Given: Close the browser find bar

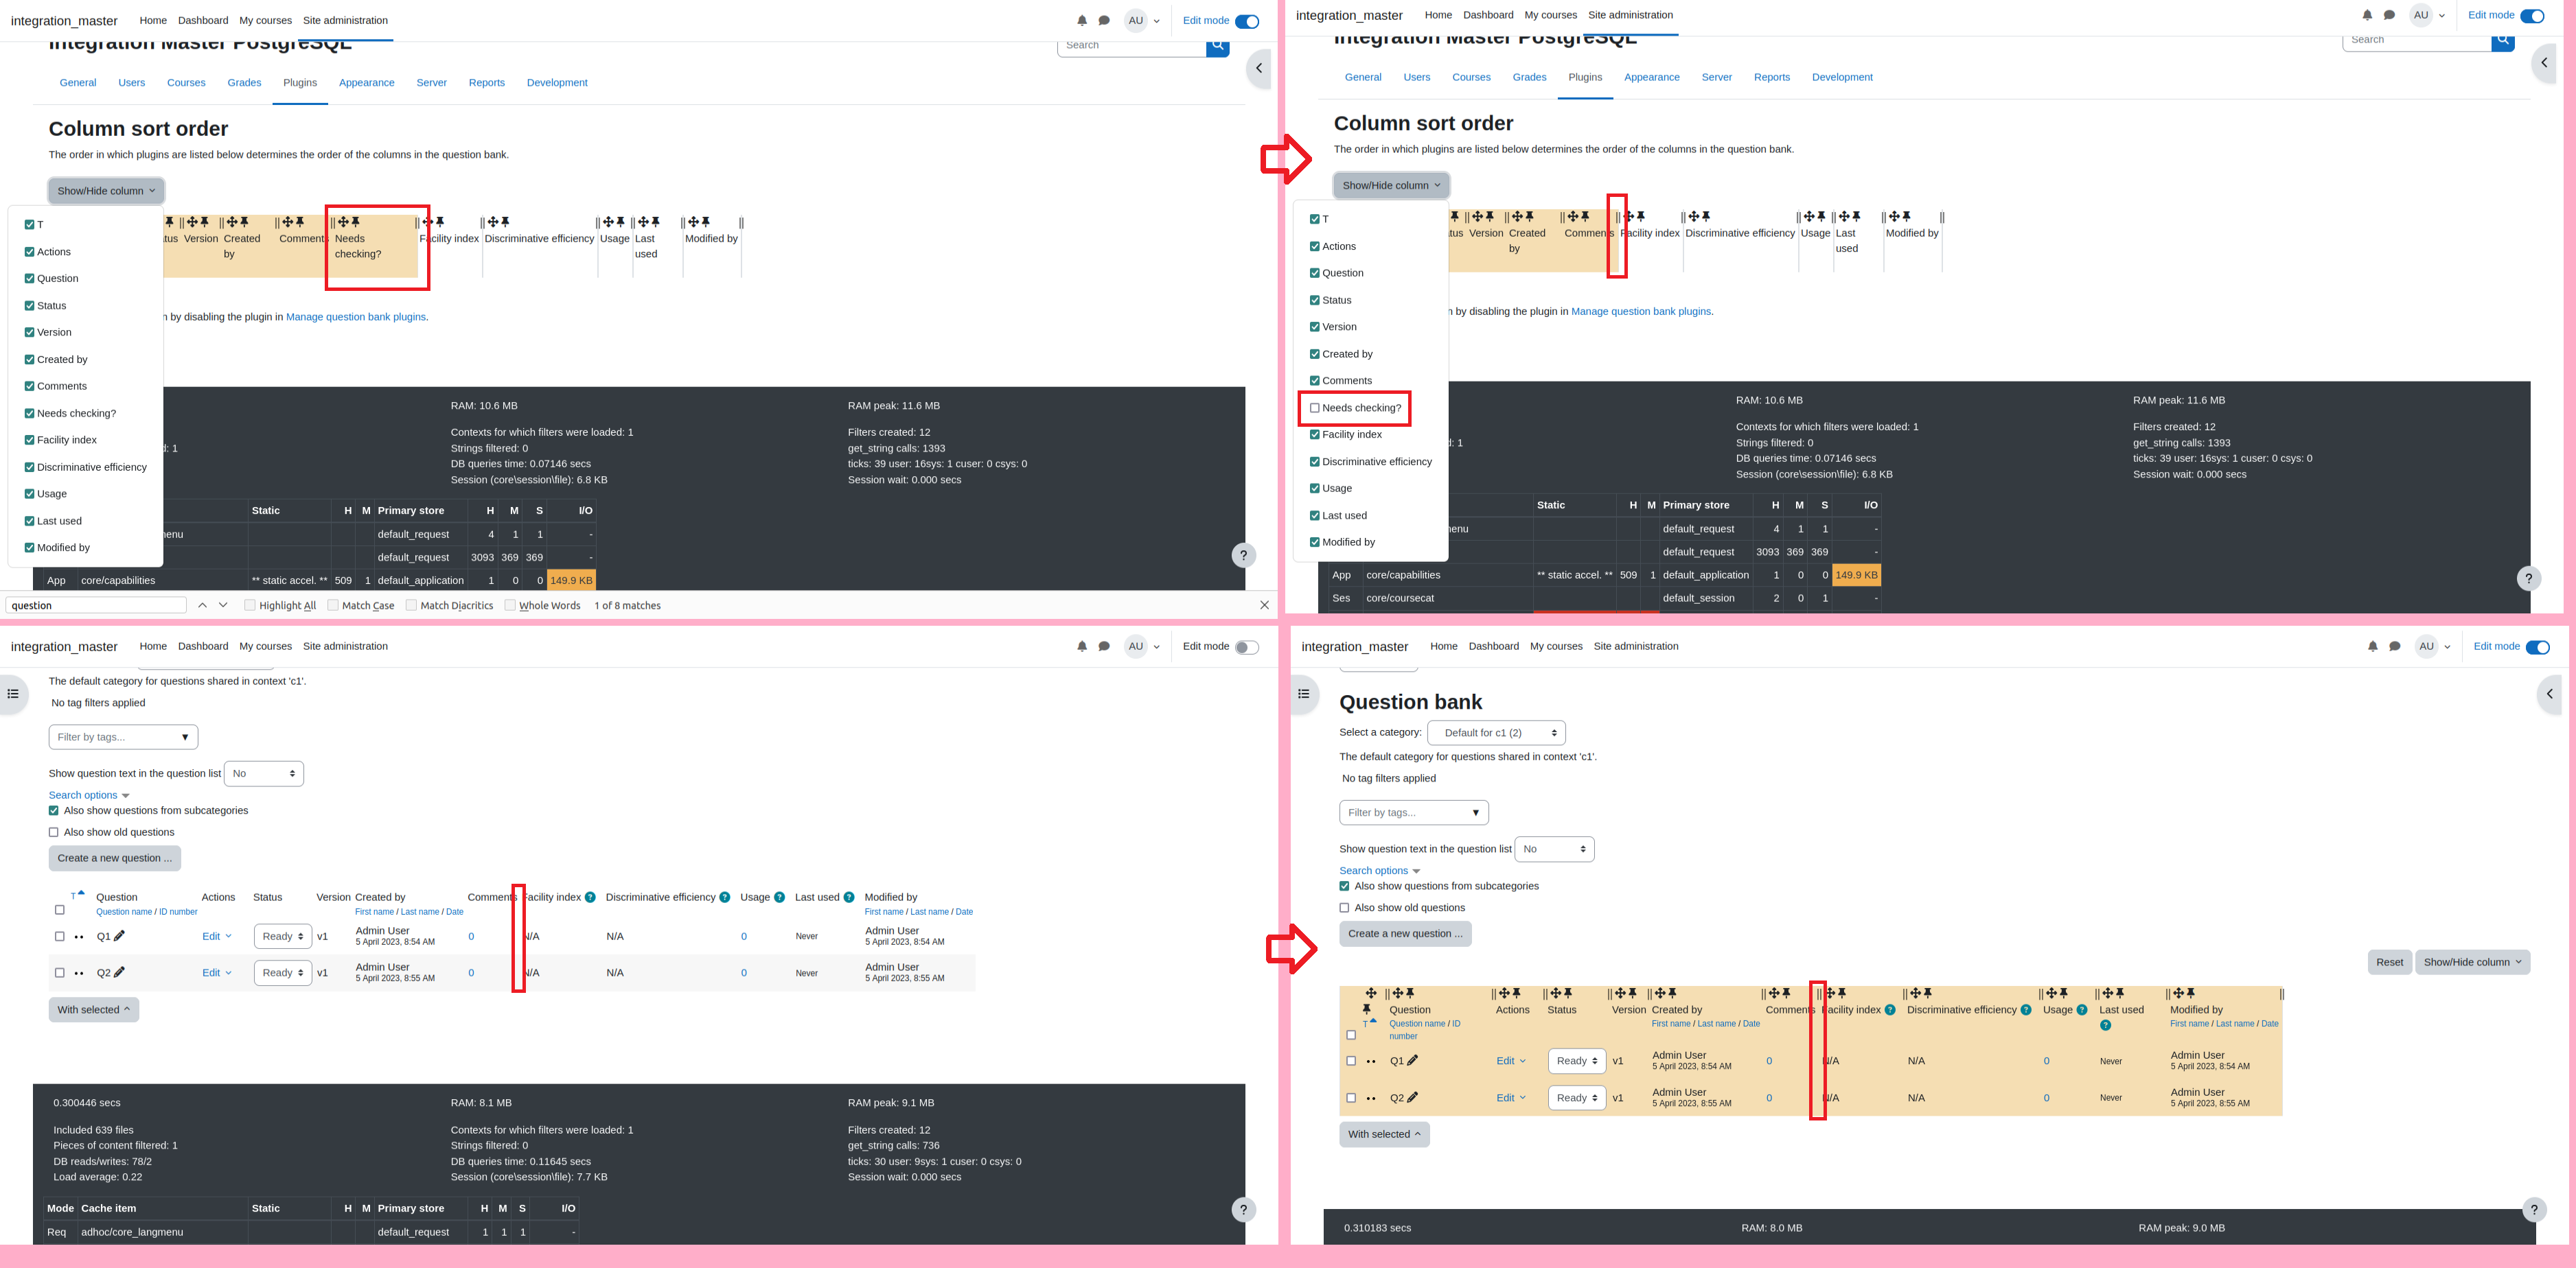Looking at the screenshot, I should coord(1264,605).
